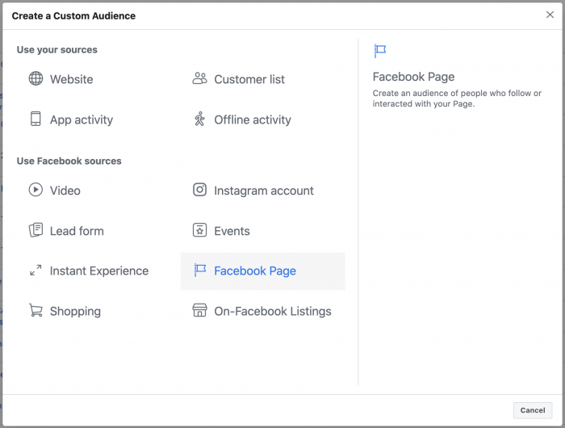
Task: Click the Instagram account camera icon
Action: click(x=199, y=190)
